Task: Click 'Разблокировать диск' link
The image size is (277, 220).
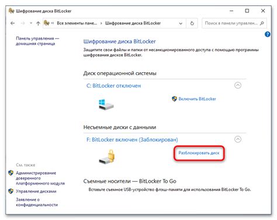Action: [x=199, y=153]
